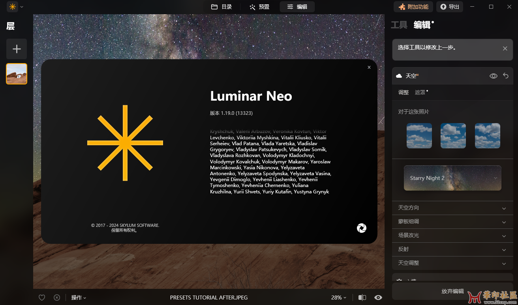Toggle Sky AI effect visibility eye
This screenshot has height=305, width=518.
tap(493, 76)
